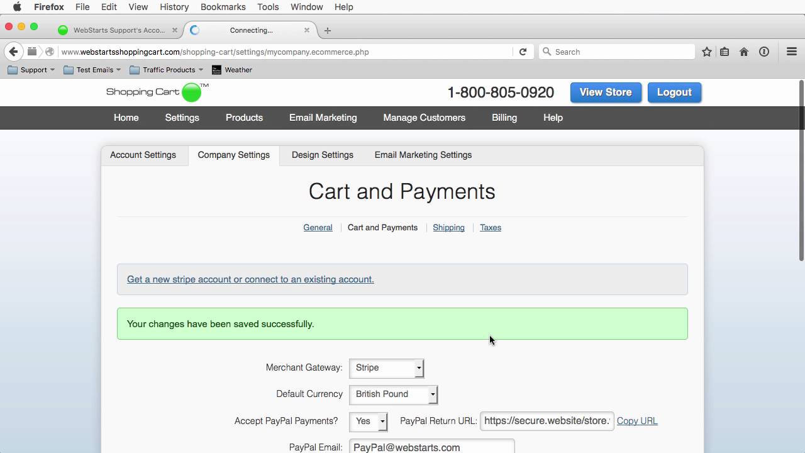Open Help in the site navigation bar
The image size is (805, 453).
coord(553,118)
